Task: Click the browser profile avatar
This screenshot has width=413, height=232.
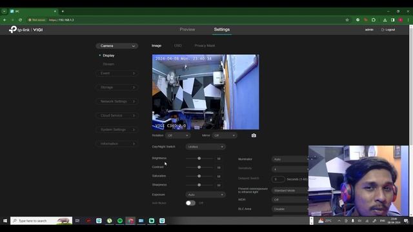Action: (400, 20)
